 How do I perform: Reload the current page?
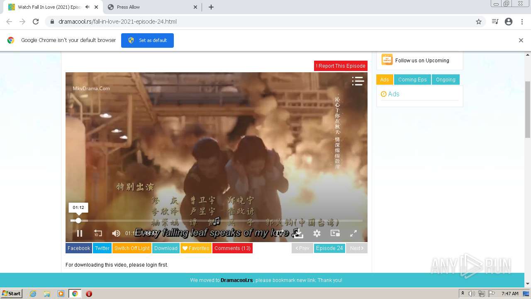pyautogui.click(x=36, y=22)
